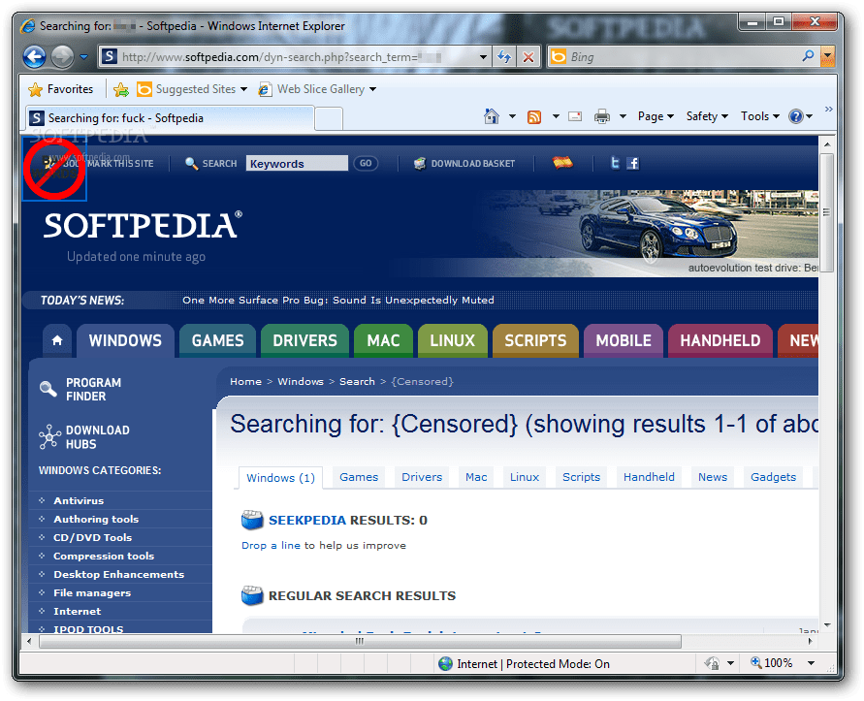Select the WINDOWS category tab
The width and height of the screenshot is (864, 701).
tap(126, 340)
